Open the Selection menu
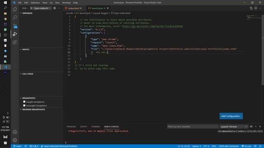Viewport: 264px width, 148px height. coord(35,2)
